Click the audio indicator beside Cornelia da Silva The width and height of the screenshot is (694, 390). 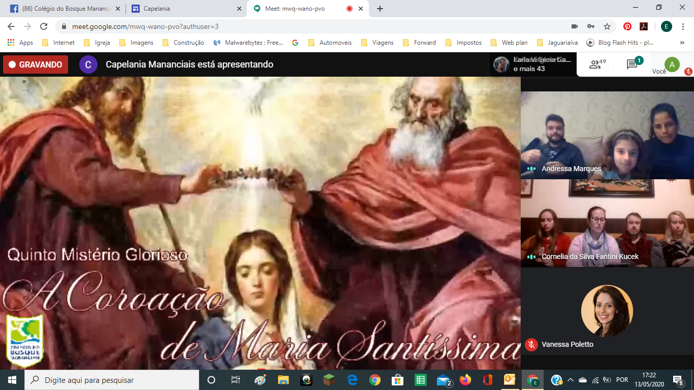(x=531, y=256)
